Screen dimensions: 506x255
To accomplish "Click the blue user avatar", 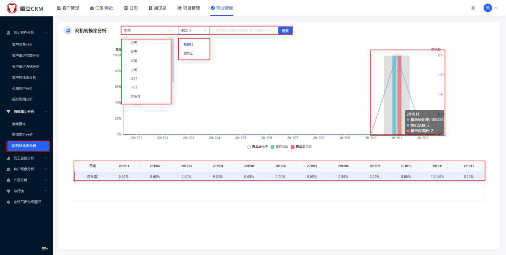I will point(488,8).
